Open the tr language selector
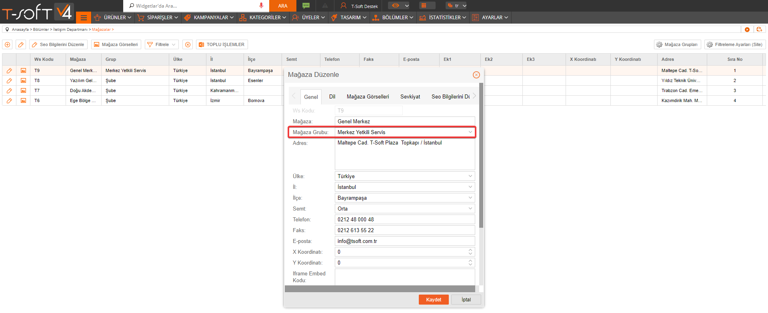The width and height of the screenshot is (768, 313). 456,6
